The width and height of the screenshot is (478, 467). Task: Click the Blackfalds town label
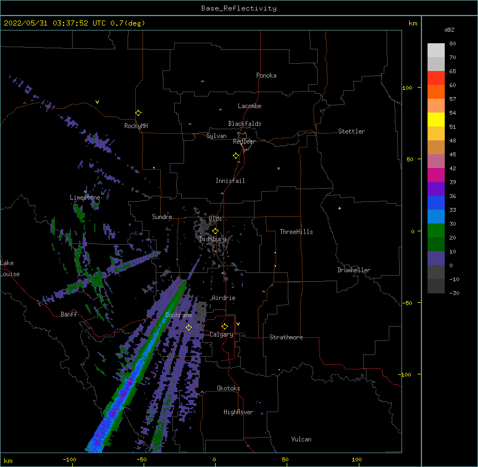(245, 124)
